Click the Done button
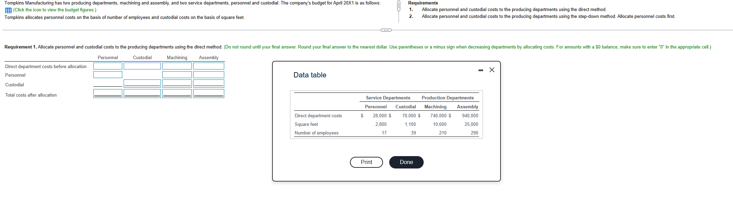The height and width of the screenshot is (207, 733). coord(406,162)
